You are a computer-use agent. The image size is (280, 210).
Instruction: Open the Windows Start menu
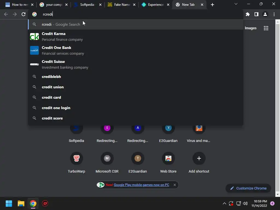click(x=9, y=203)
